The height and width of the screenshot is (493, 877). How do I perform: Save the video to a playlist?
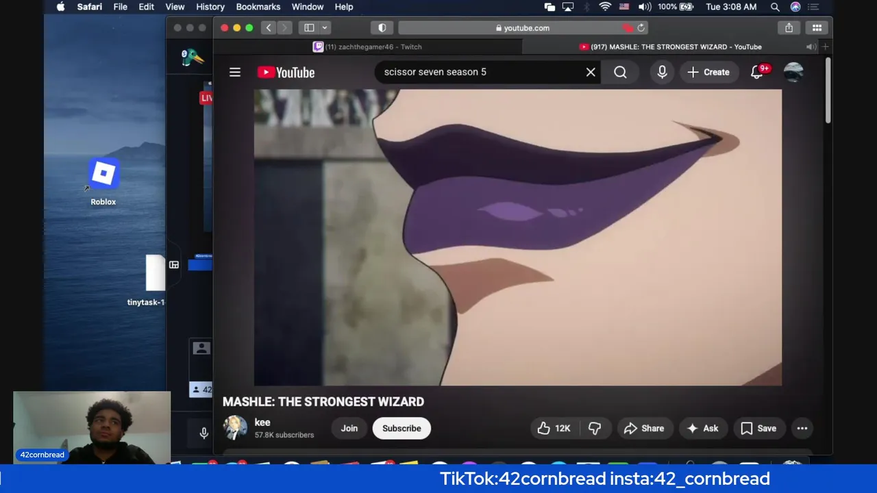pyautogui.click(x=759, y=429)
